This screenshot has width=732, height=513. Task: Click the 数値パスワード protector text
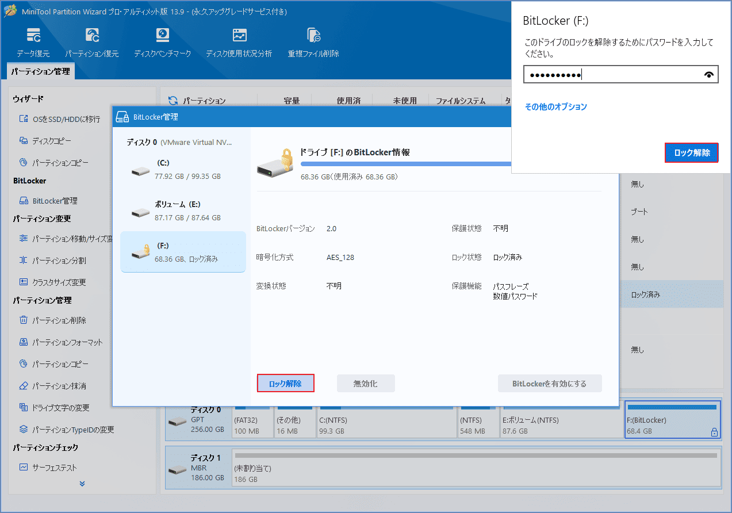pos(515,296)
